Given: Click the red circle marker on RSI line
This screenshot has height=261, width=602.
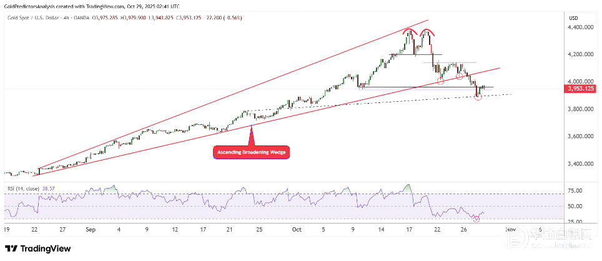Looking at the screenshot, I should (x=477, y=219).
